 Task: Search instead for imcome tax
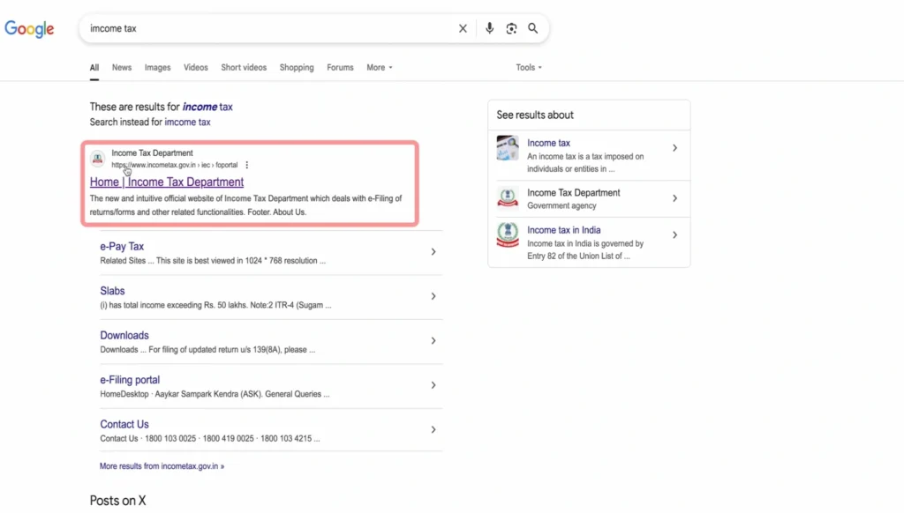tap(187, 123)
